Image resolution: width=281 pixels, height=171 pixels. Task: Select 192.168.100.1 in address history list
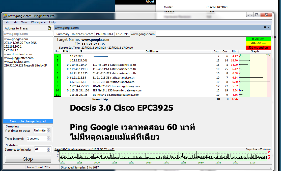[x=13, y=47]
